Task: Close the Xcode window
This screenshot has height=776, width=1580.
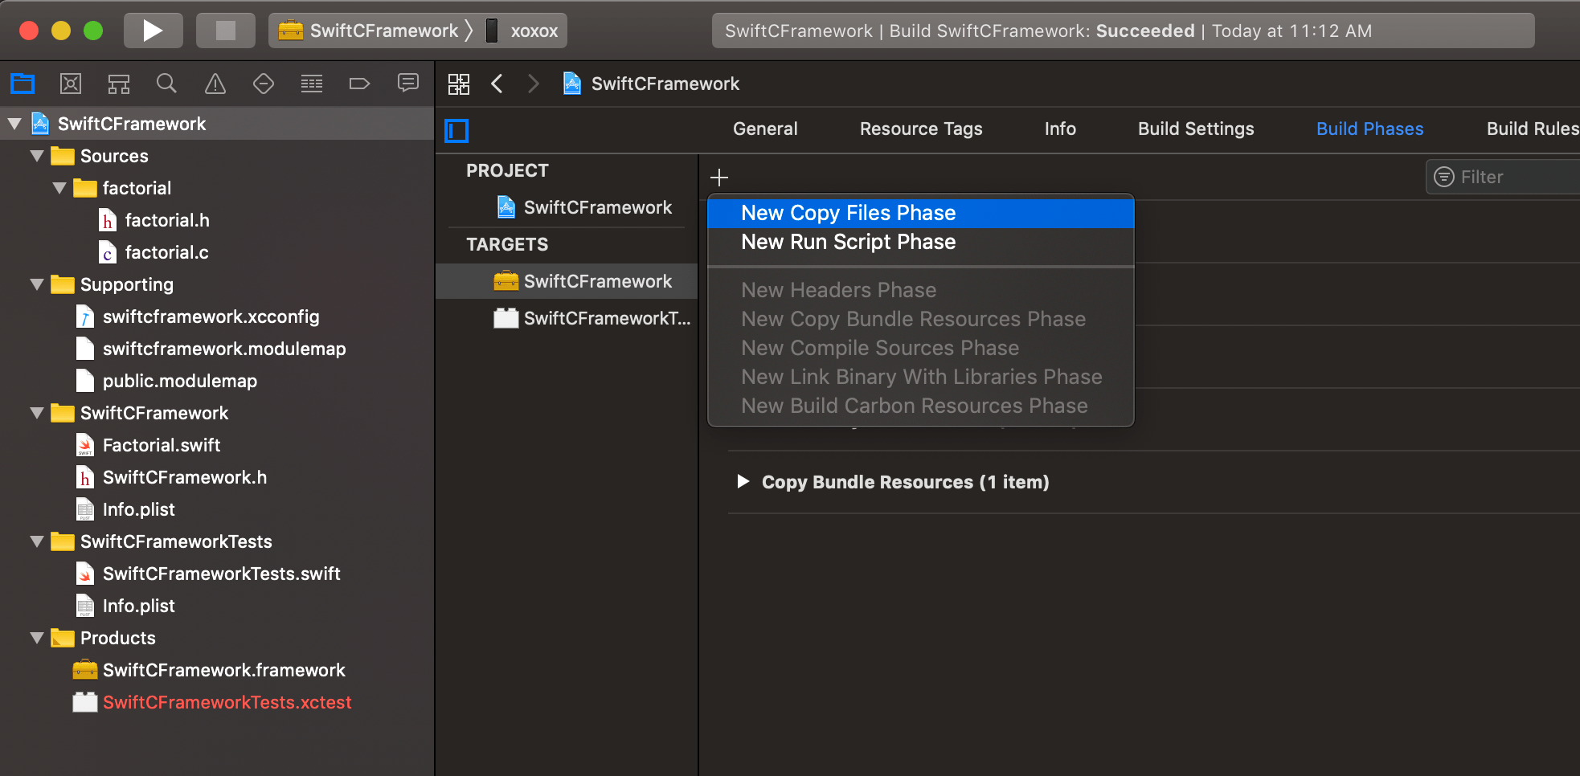Action: point(29,31)
